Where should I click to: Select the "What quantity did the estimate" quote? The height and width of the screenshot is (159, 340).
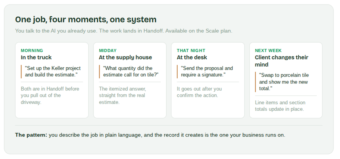click(x=131, y=72)
